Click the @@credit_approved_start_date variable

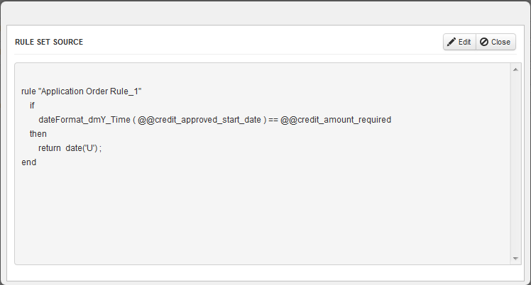tap(199, 120)
